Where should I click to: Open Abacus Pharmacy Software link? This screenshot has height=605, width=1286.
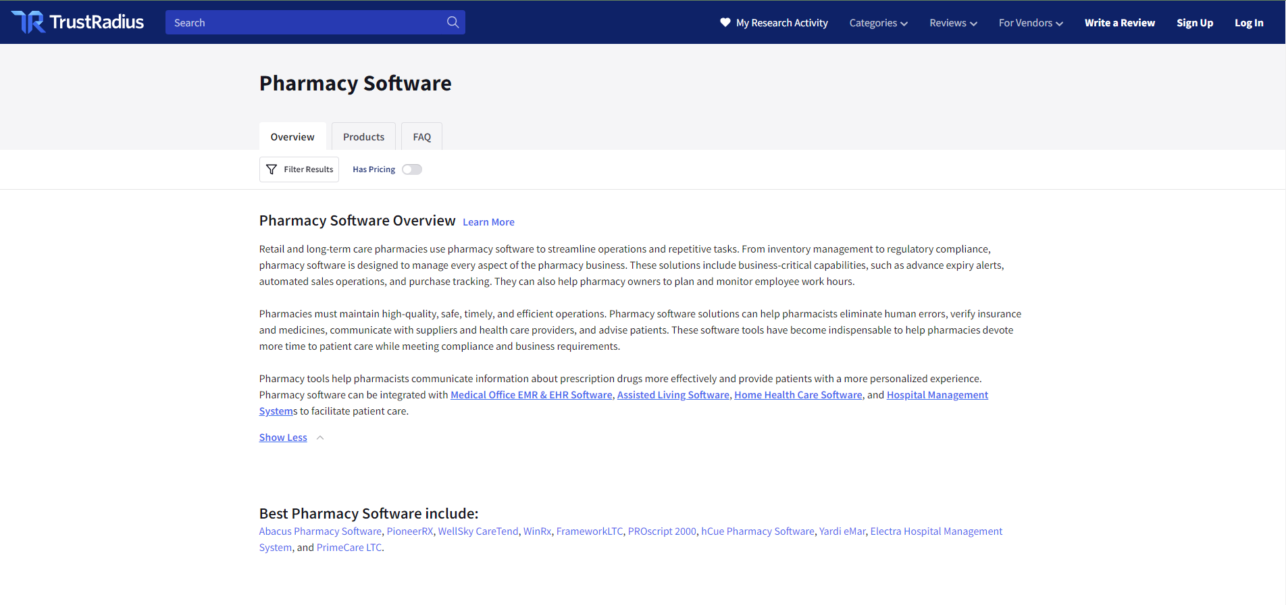click(320, 531)
